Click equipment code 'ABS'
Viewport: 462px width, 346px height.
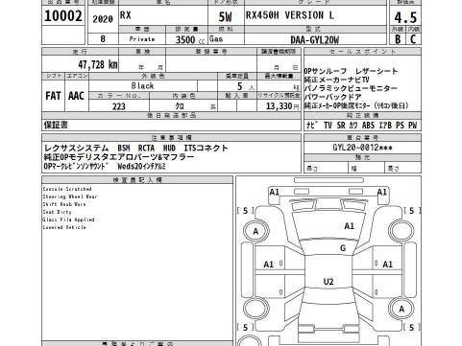pos(368,126)
